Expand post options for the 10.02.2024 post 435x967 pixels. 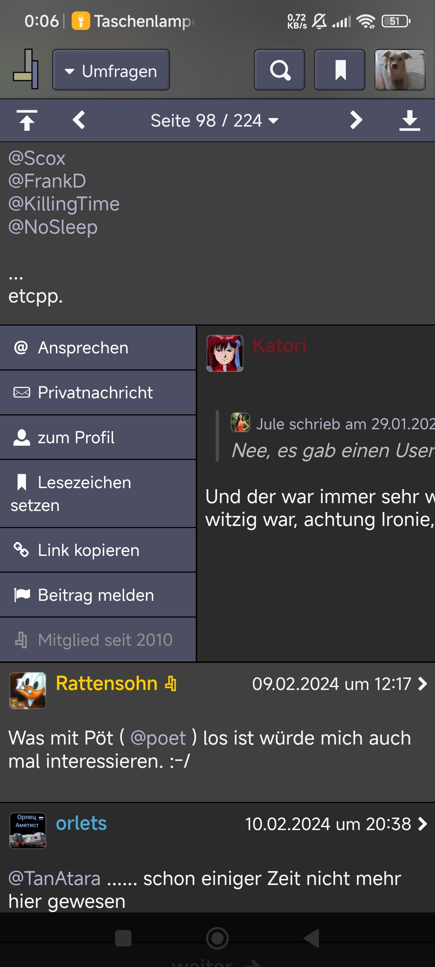coord(423,824)
